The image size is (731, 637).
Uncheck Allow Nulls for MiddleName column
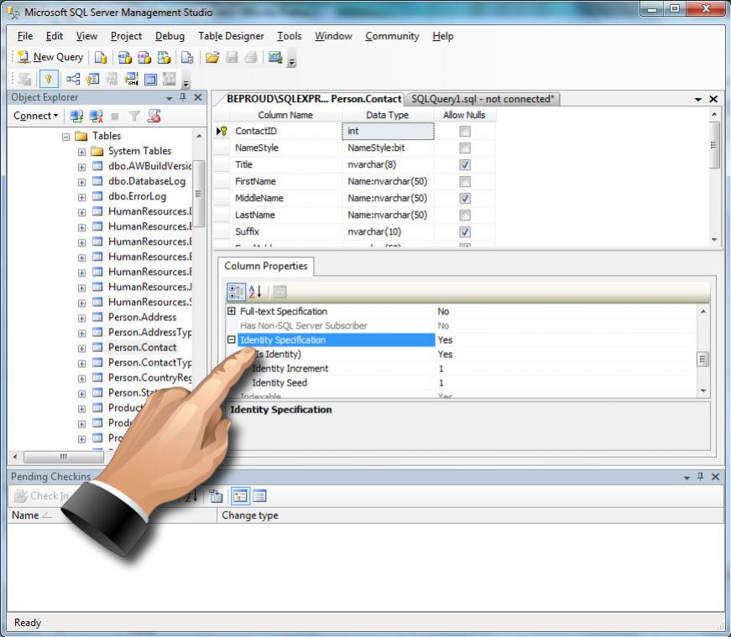tap(464, 199)
